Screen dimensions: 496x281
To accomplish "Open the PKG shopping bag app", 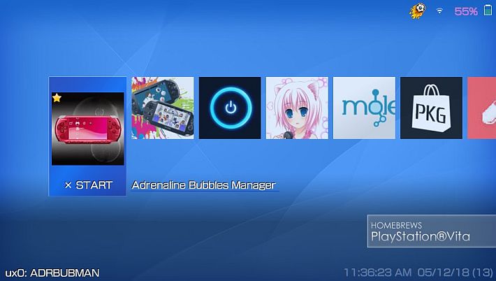I will point(431,108).
